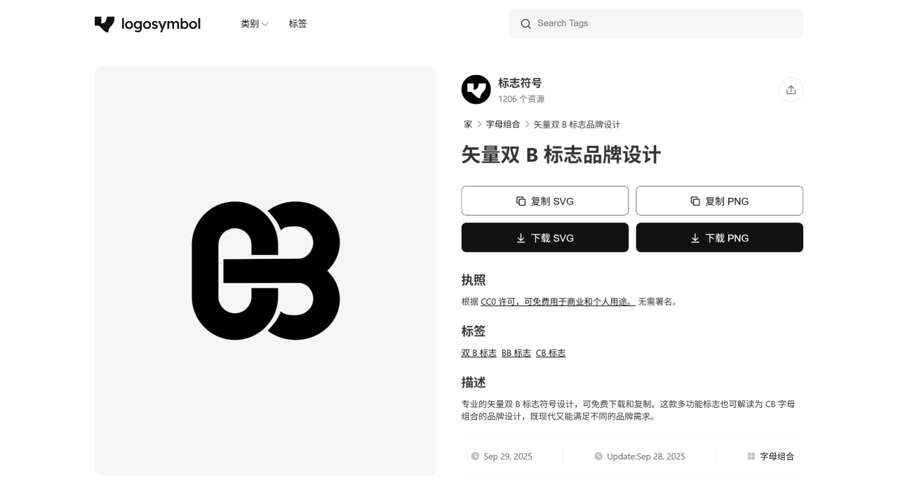Select the 双 B 标志 tag
The width and height of the screenshot is (898, 490).
(x=478, y=353)
